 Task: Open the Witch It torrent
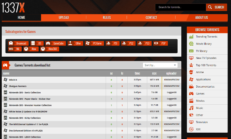click(13, 80)
